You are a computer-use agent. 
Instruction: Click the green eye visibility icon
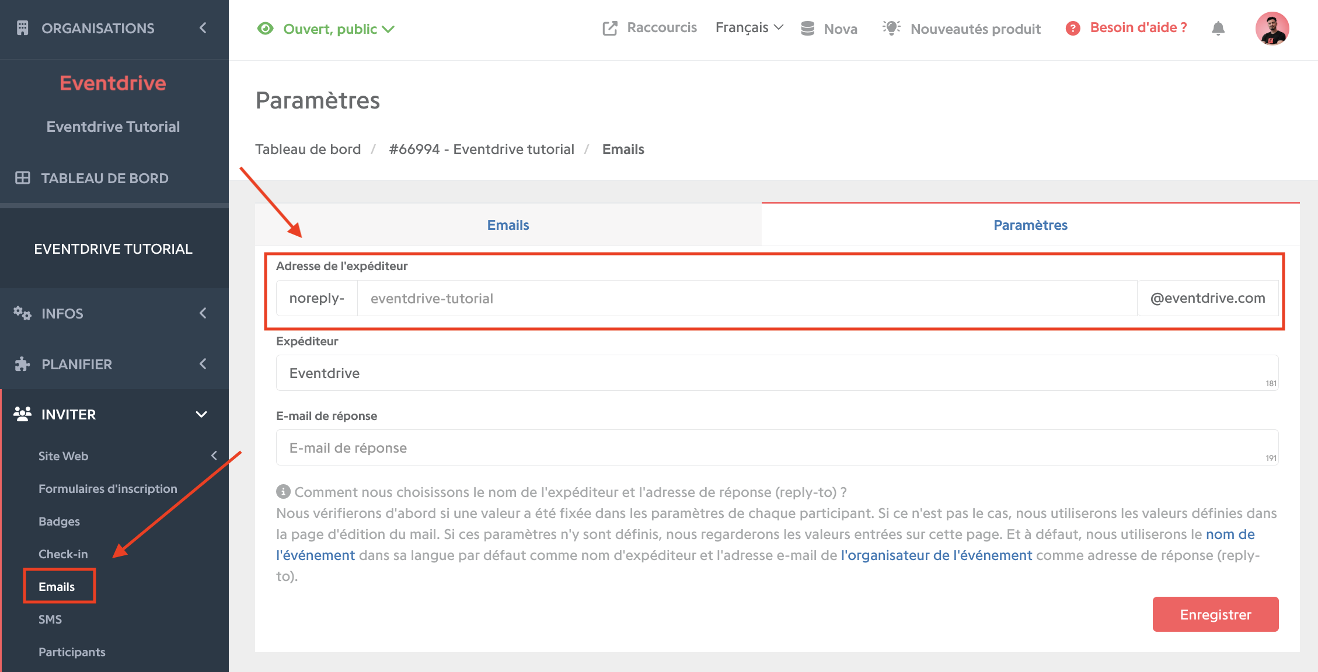point(266,29)
